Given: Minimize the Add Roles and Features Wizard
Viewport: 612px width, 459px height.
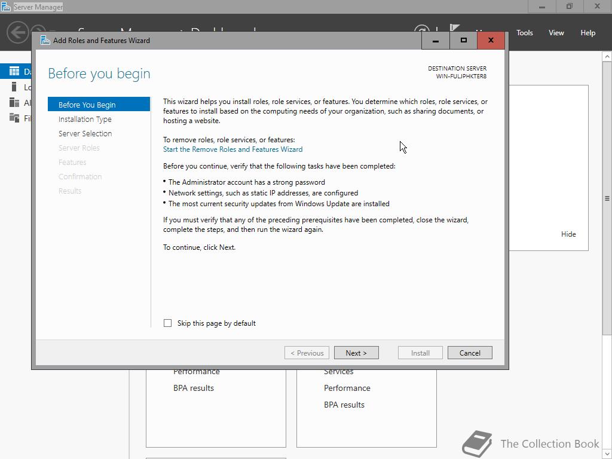Looking at the screenshot, I should [x=436, y=40].
